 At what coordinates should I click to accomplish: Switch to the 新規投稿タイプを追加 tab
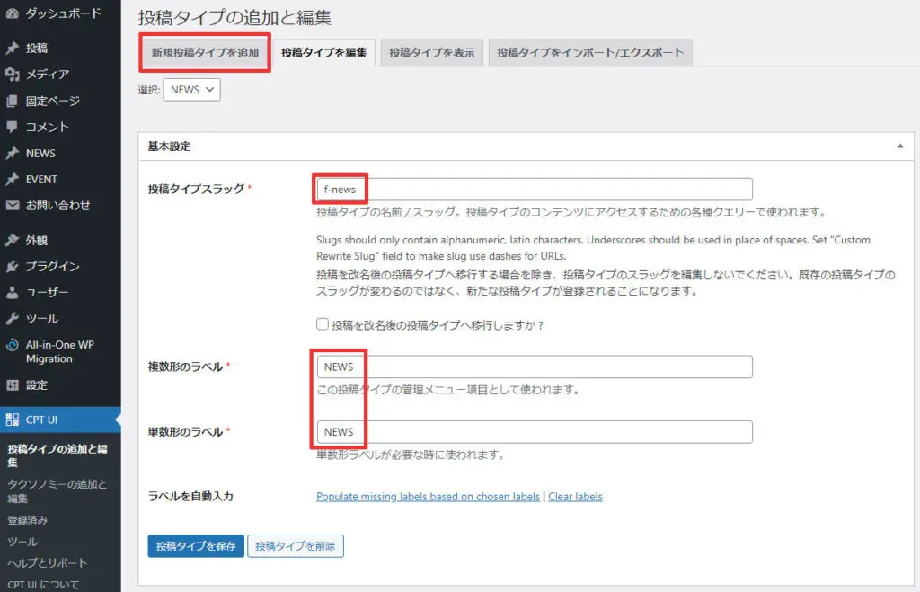click(x=204, y=53)
